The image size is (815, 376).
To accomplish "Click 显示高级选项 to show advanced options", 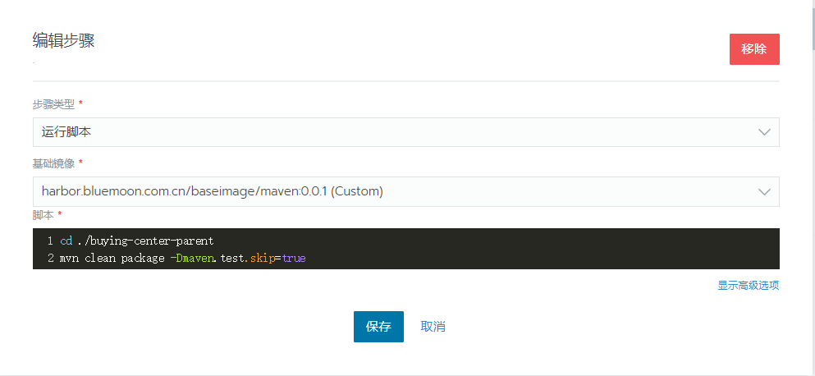I will pyautogui.click(x=748, y=286).
